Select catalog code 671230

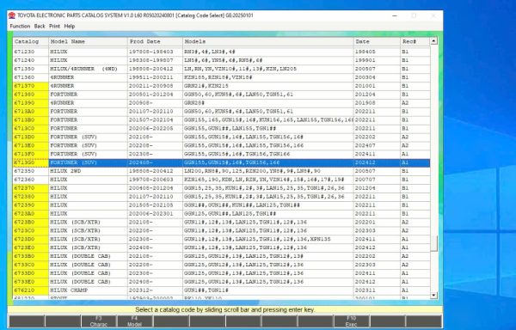click(x=25, y=52)
